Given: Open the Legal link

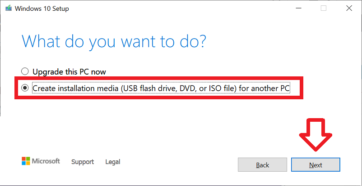Looking at the screenshot, I should click(113, 162).
